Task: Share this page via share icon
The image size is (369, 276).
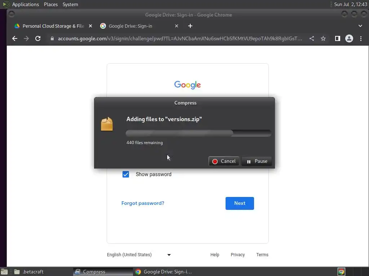Action: [312, 38]
